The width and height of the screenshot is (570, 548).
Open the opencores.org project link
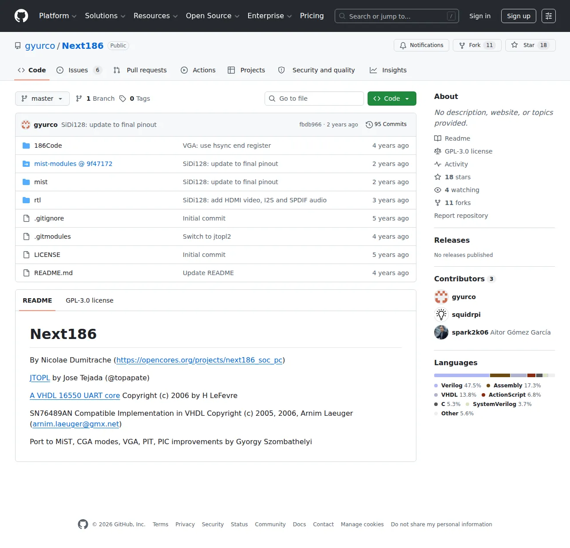199,360
